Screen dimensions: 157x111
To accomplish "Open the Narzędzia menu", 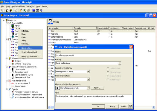I will pyautogui.click(x=30, y=7).
